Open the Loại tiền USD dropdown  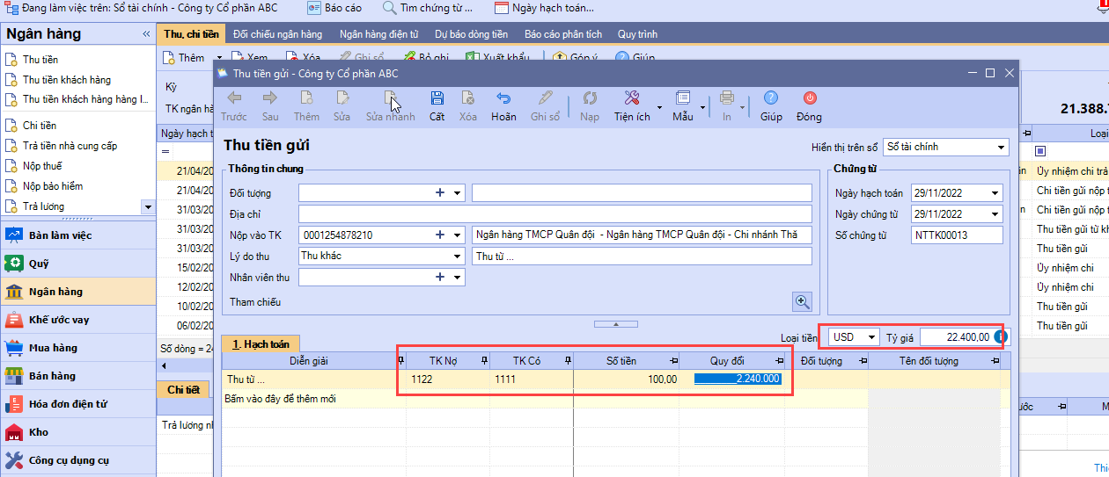[871, 337]
